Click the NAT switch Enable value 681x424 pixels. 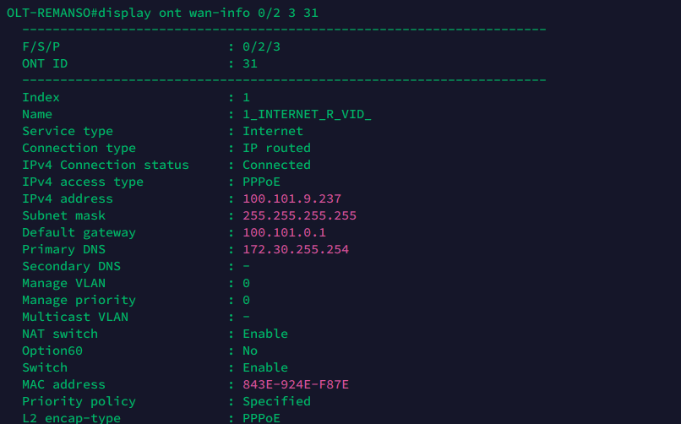tap(264, 334)
